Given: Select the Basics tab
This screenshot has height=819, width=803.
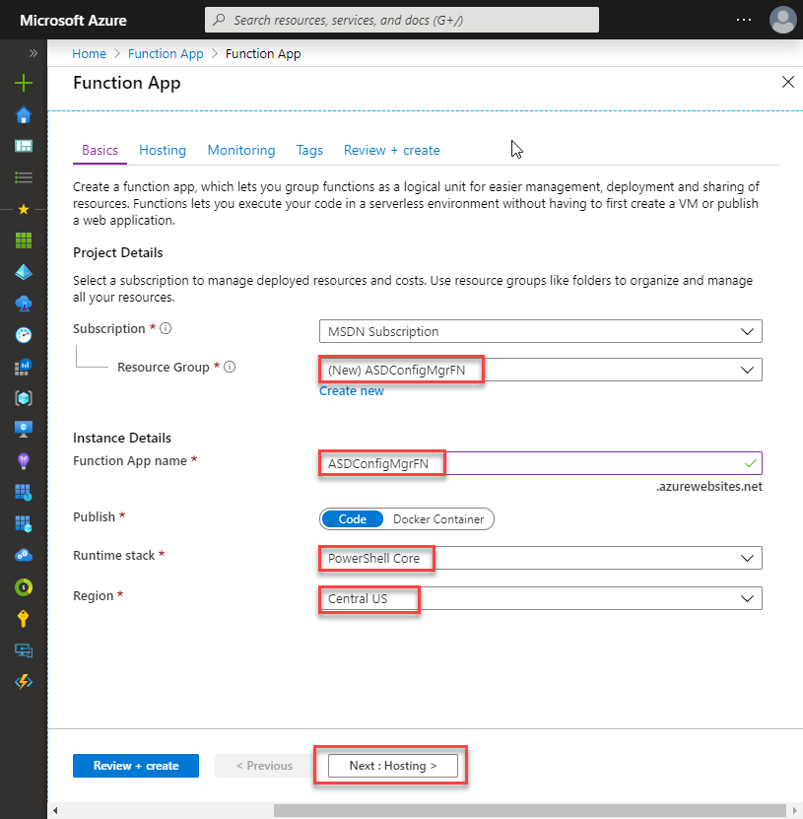Looking at the screenshot, I should [100, 151].
